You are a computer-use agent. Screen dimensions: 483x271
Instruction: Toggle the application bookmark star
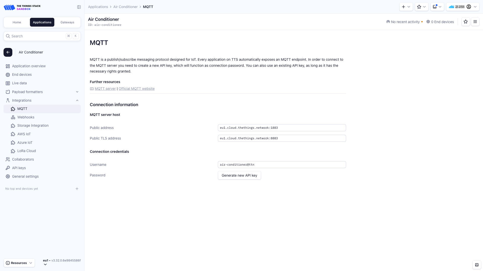pyautogui.click(x=466, y=22)
